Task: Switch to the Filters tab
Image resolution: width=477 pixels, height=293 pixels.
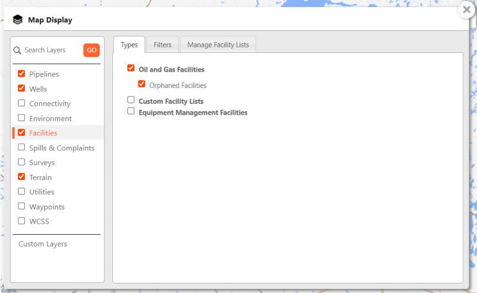Action: (x=162, y=45)
